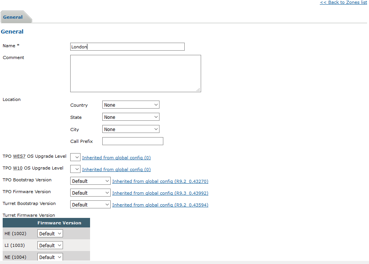Screen dimensions: 369x264
Task: Open inherited global config link for W10
Action: (116, 170)
